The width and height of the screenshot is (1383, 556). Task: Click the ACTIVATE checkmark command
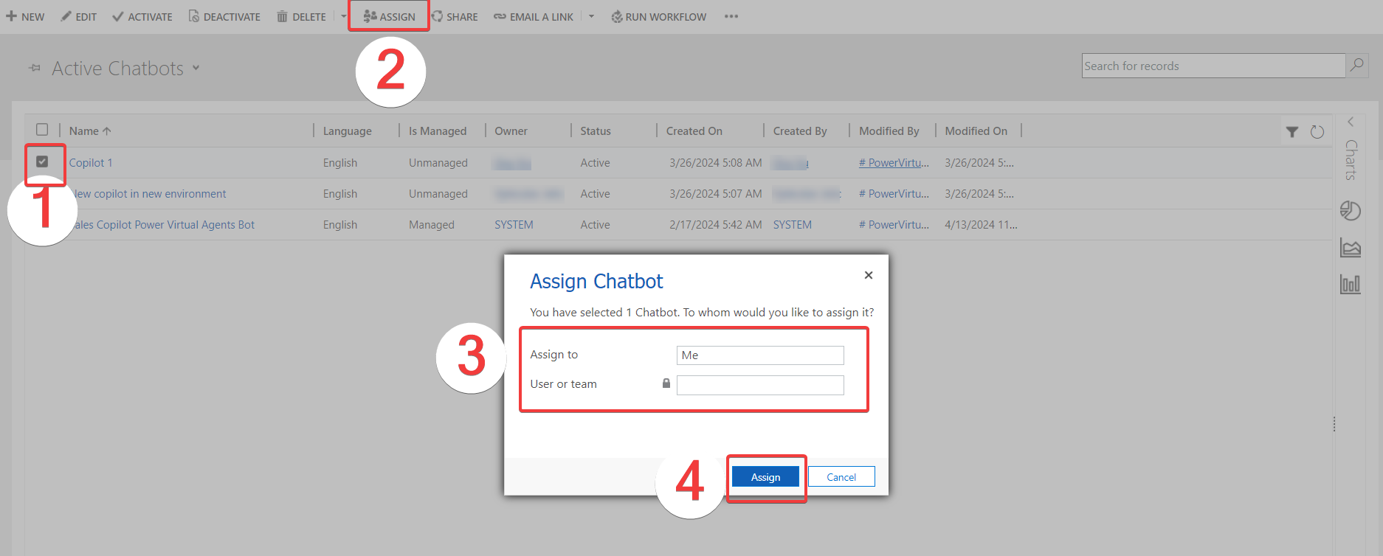click(142, 16)
